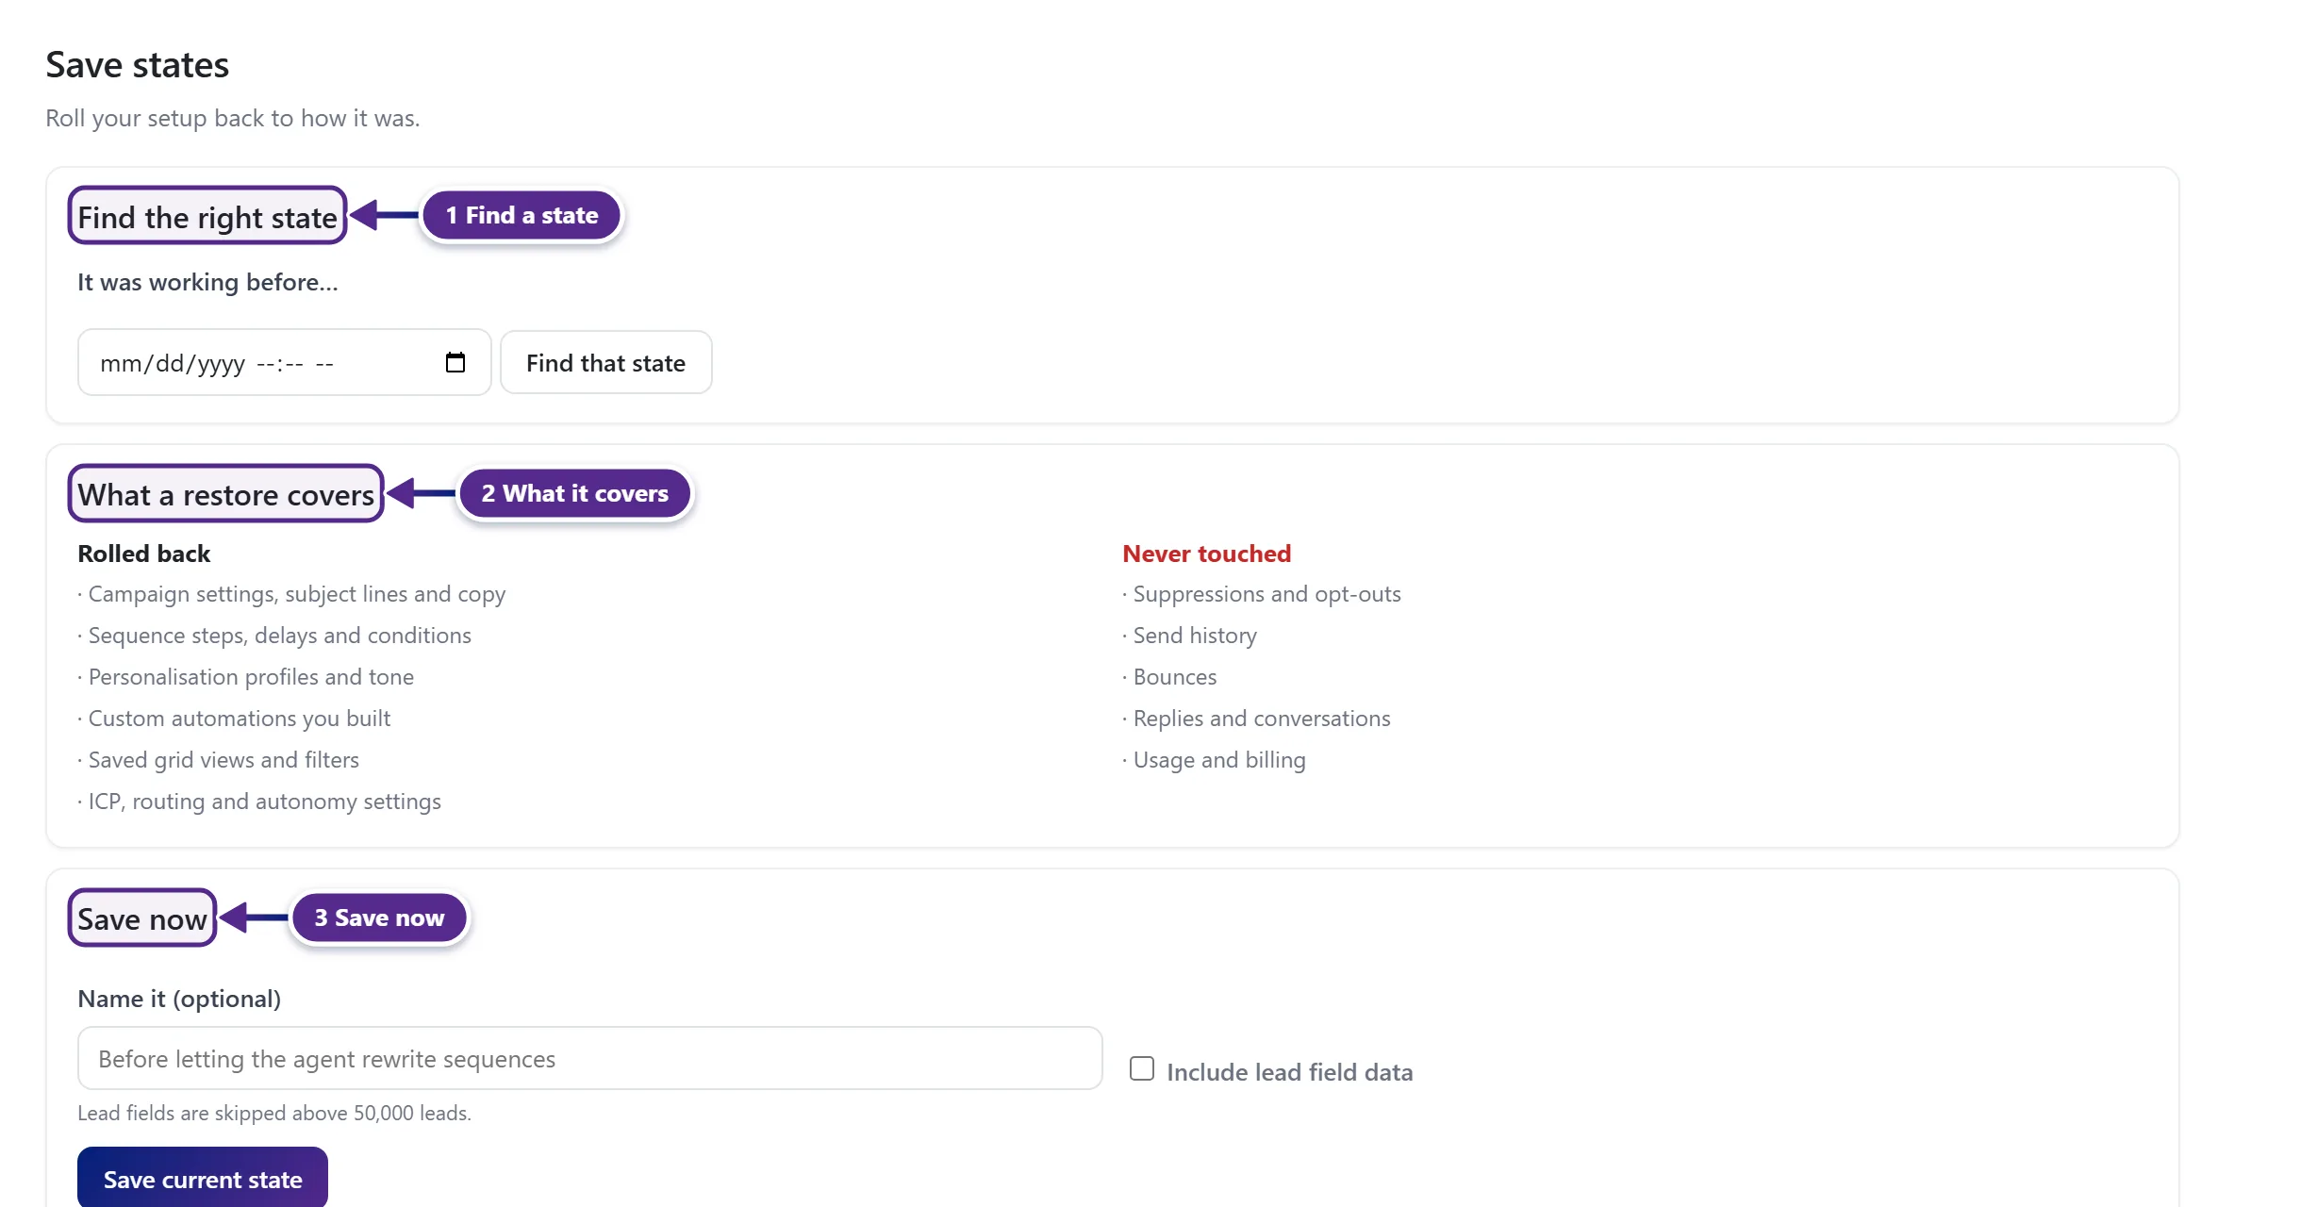Open the calendar date picker icon

pos(455,362)
